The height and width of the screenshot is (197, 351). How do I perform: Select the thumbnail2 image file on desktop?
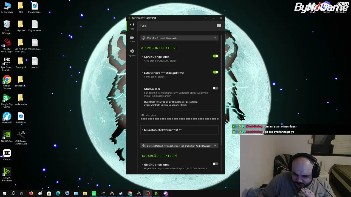(x=35, y=8)
